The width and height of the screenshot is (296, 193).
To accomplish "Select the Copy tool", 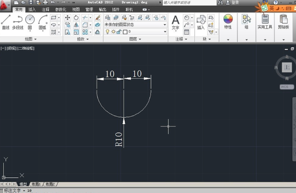I will tap(67, 25).
